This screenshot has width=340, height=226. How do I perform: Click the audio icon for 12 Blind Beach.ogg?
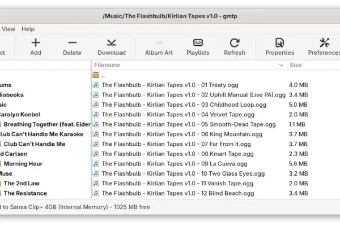click(x=96, y=193)
